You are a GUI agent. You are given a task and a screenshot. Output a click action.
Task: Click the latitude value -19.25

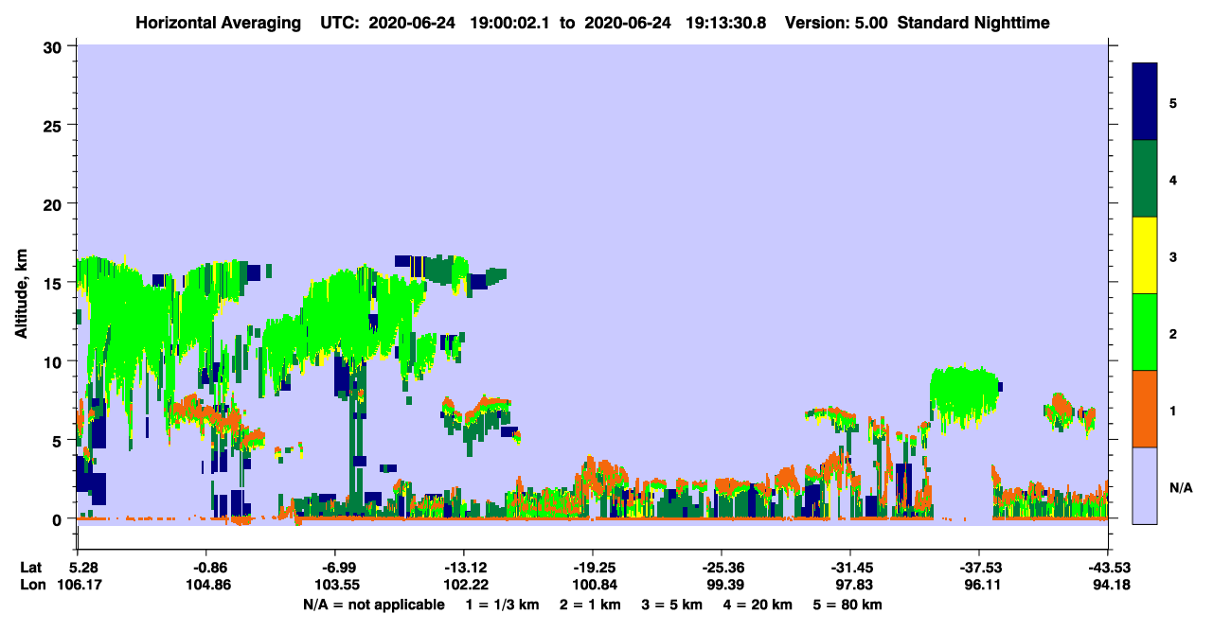coord(593,568)
